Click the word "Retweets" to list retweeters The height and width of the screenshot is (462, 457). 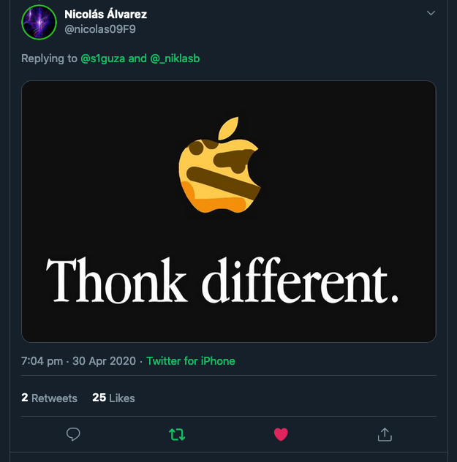click(54, 398)
